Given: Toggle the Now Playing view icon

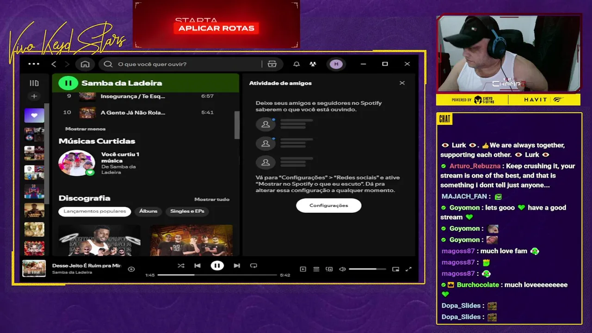Looking at the screenshot, I should pyautogui.click(x=303, y=269).
